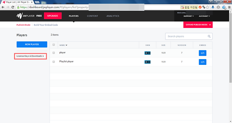
Task: Click the globe extension icon
Action: click(218, 7)
